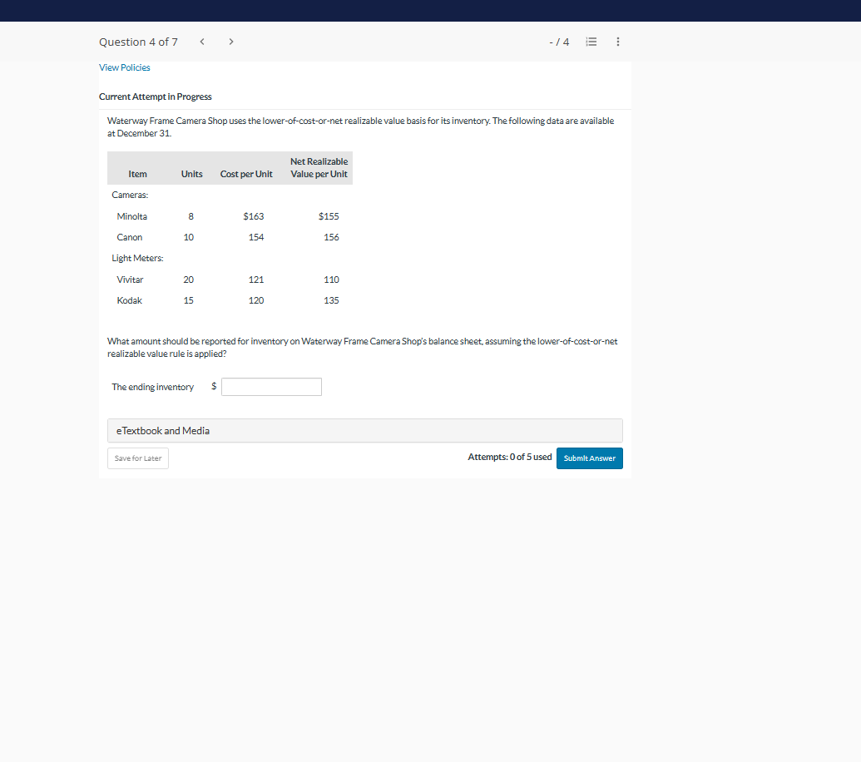Select the Vivitar units value of 20

tap(188, 280)
